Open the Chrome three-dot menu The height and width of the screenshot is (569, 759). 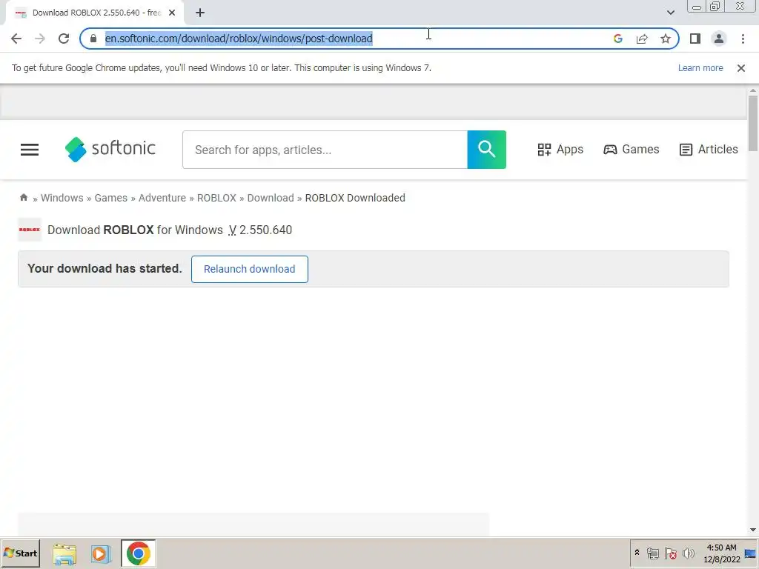[743, 39]
